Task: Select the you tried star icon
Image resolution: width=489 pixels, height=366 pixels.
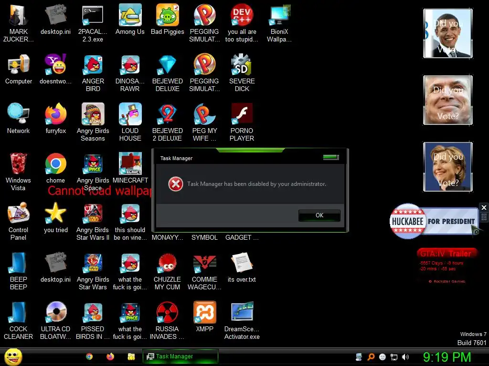Action: coord(55,217)
